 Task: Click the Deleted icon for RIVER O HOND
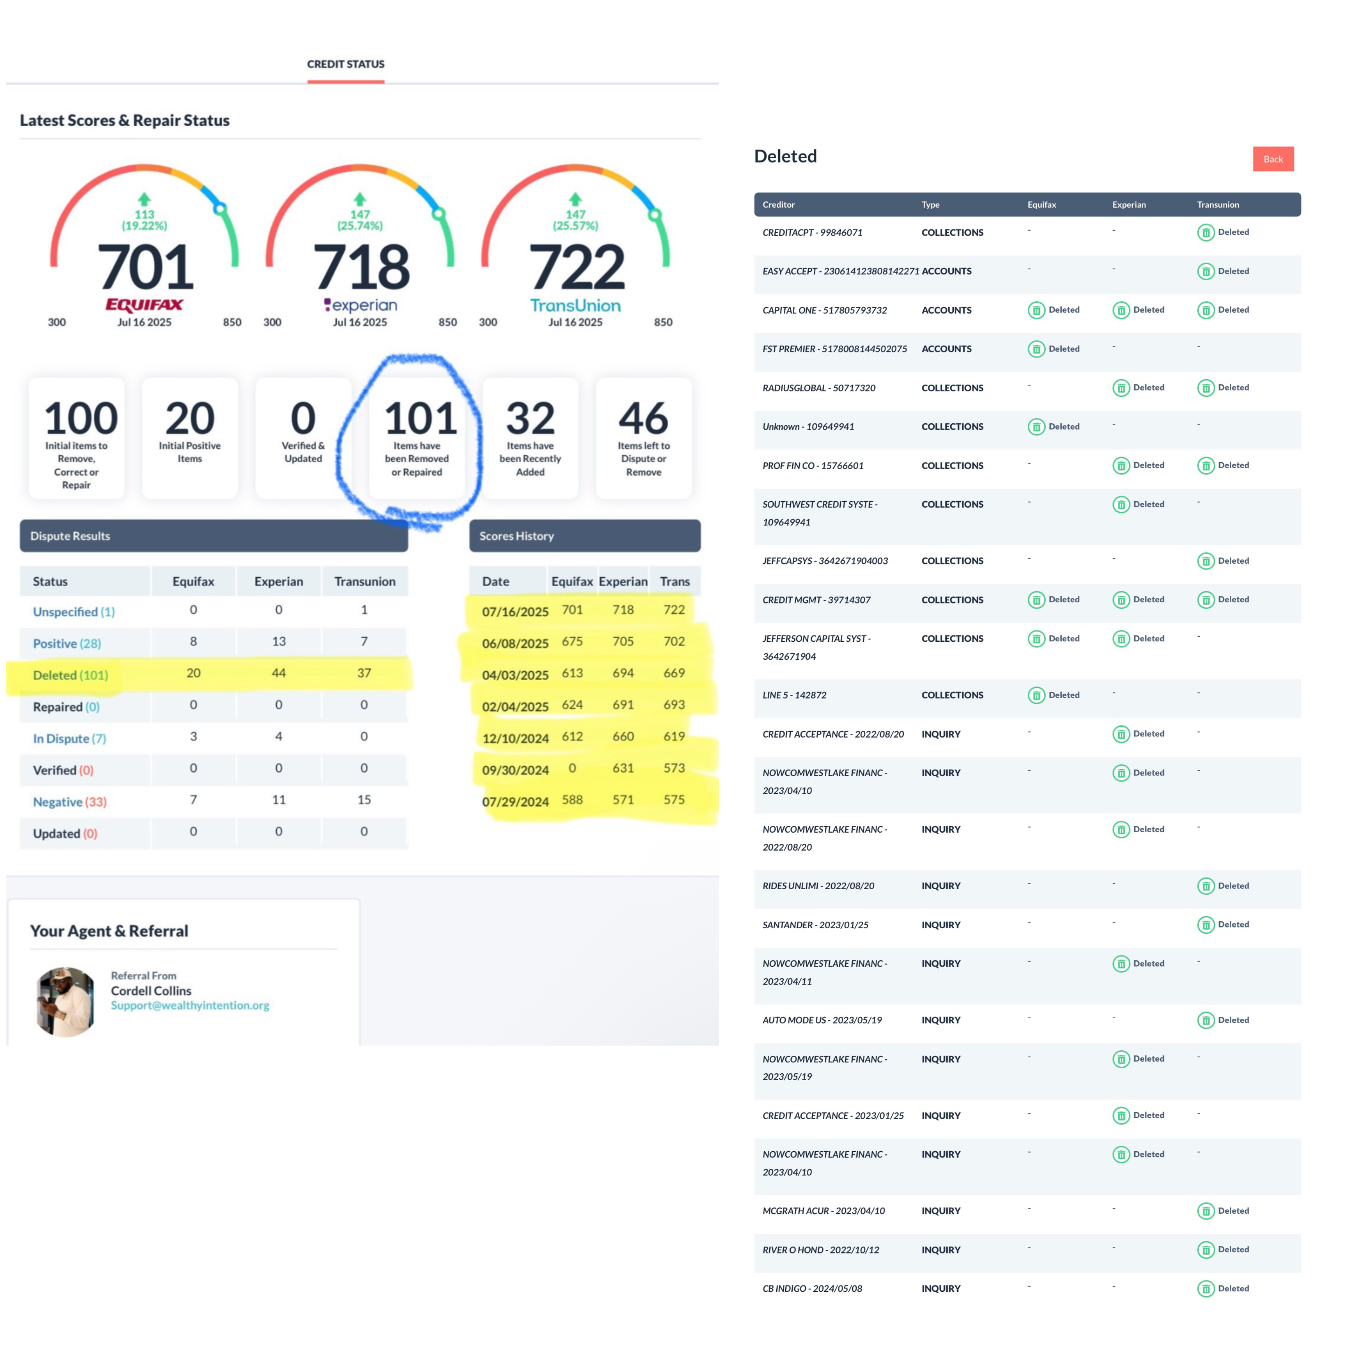point(1206,1250)
